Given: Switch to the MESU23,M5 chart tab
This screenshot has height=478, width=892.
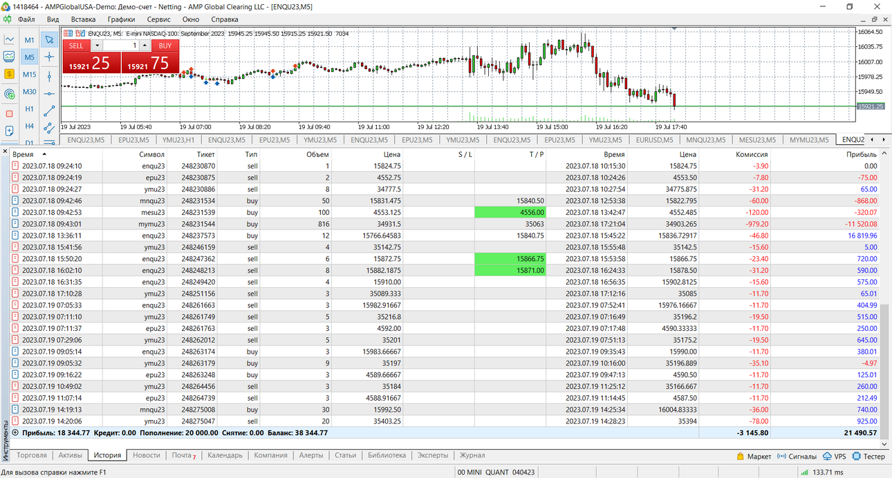Looking at the screenshot, I should 757,140.
